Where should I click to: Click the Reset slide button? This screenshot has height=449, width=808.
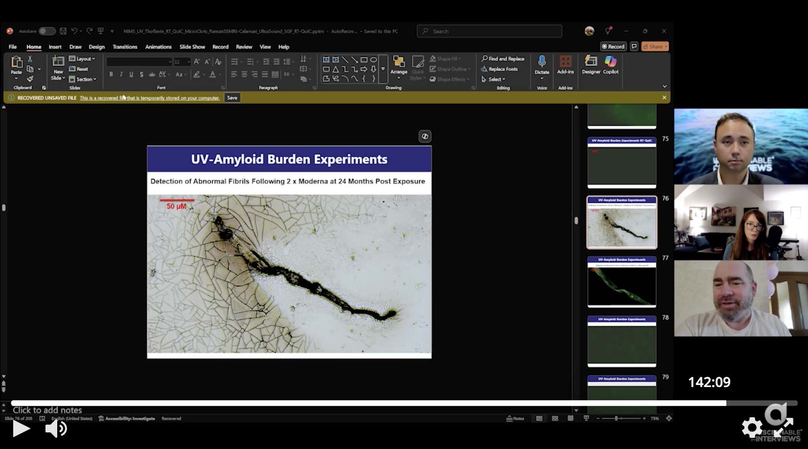(79, 69)
